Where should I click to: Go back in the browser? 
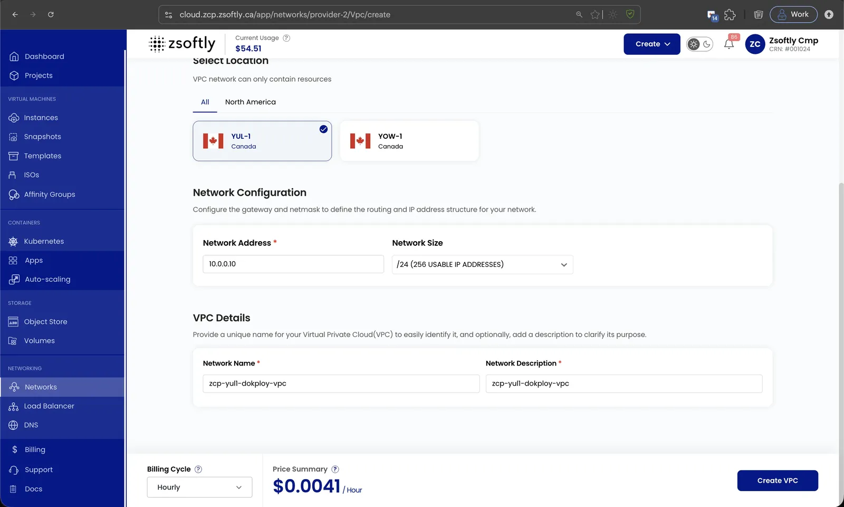(15, 15)
